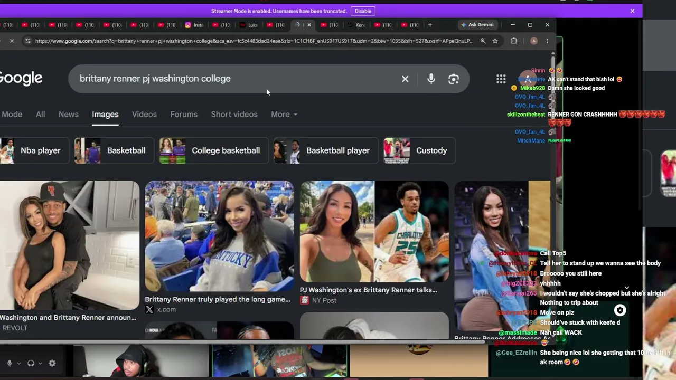Open Ask Gemini

[477, 25]
